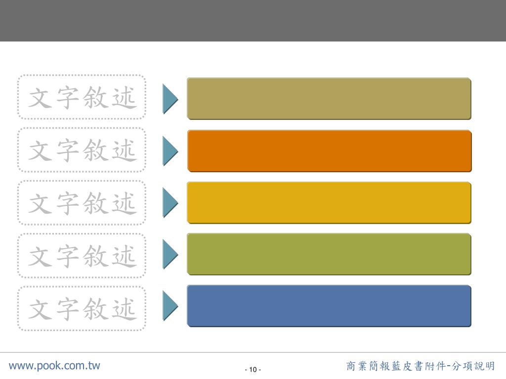Click the teal arrow beside the green bar

click(170, 254)
